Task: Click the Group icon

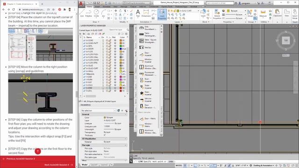Action: click(250, 13)
